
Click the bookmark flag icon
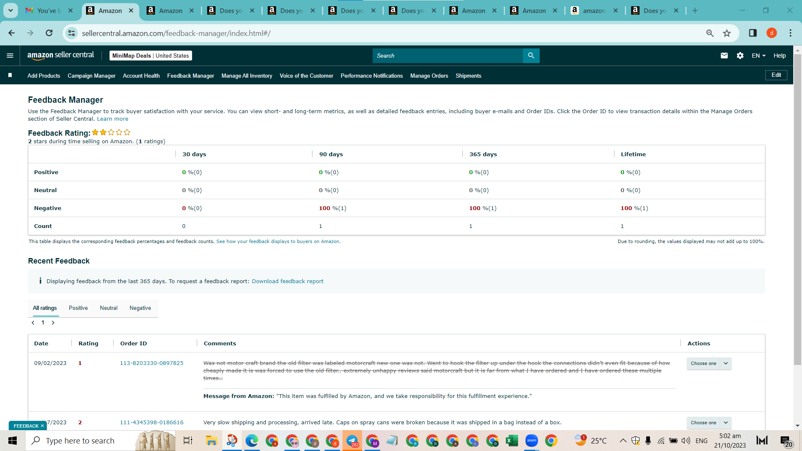pyautogui.click(x=10, y=75)
